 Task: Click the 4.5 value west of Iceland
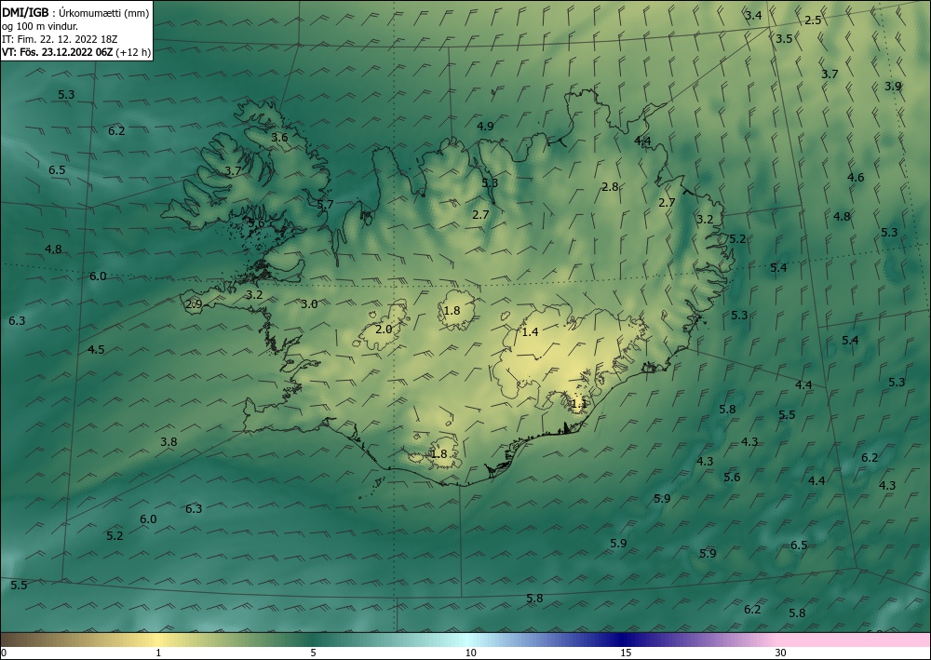[96, 350]
